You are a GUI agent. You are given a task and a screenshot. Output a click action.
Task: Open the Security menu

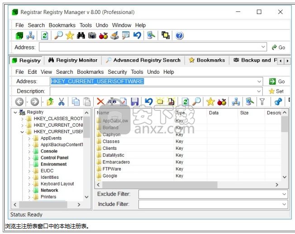point(117,72)
